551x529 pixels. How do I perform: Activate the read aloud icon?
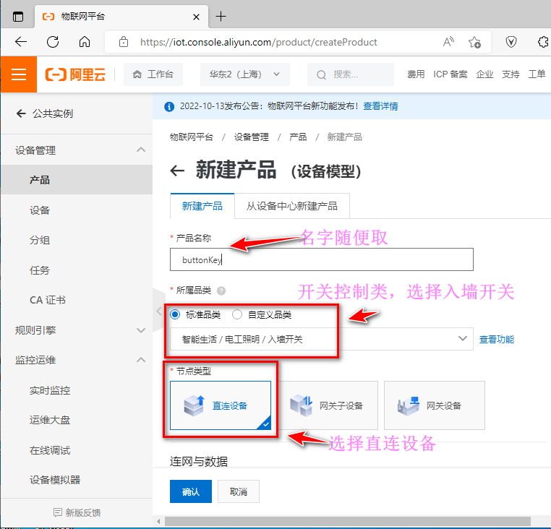tap(448, 42)
